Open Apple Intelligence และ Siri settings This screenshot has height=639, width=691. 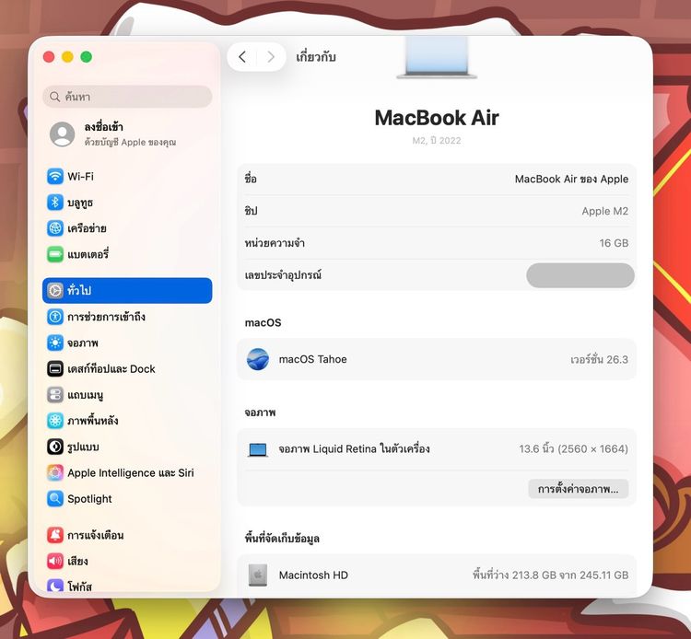pos(127,472)
